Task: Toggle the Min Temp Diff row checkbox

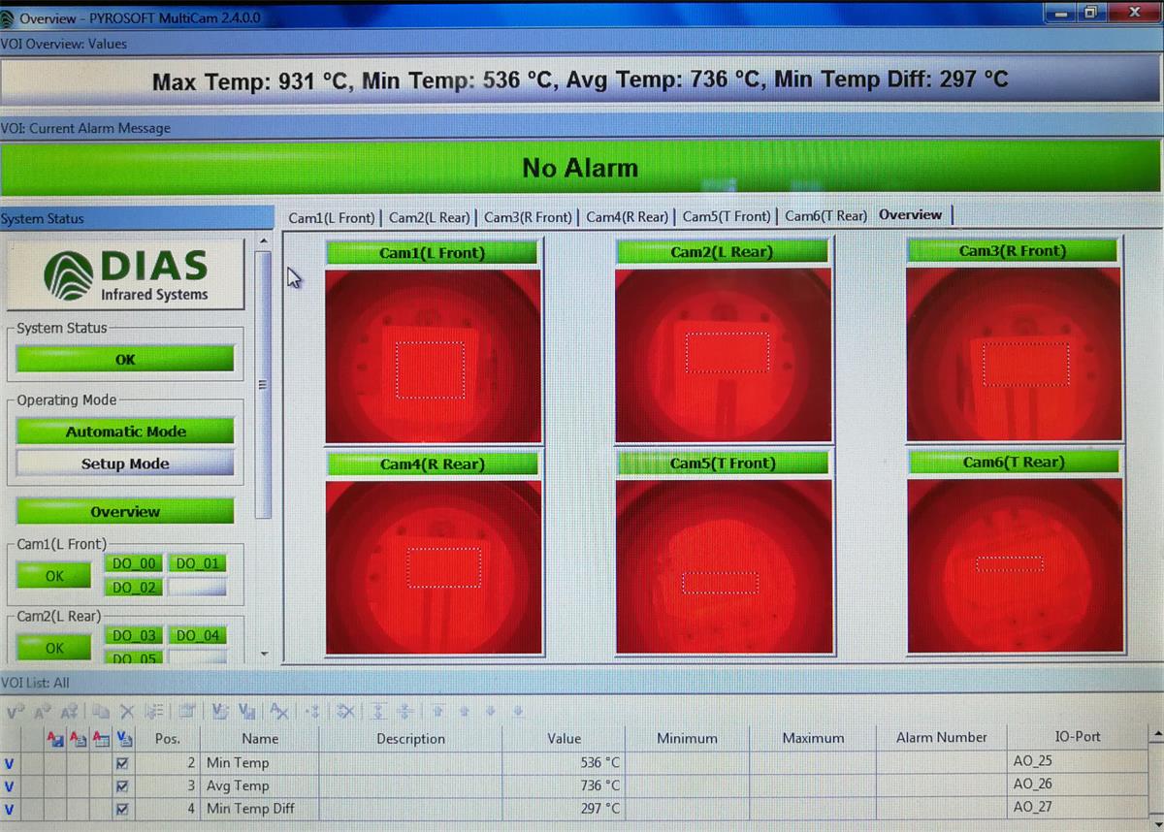Action: coord(122,809)
